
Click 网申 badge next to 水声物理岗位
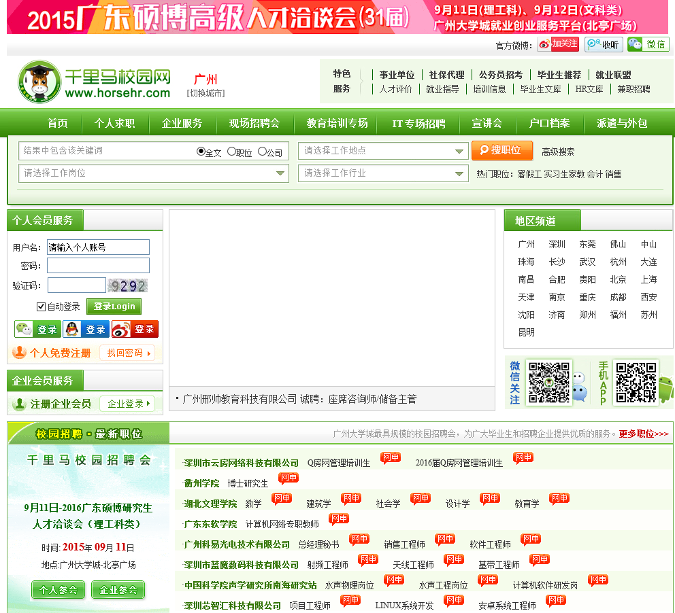394,580
